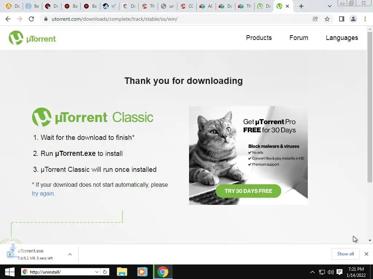Click TRY 30 DAYS FREE button
Image resolution: width=373 pixels, height=279 pixels.
(x=248, y=191)
